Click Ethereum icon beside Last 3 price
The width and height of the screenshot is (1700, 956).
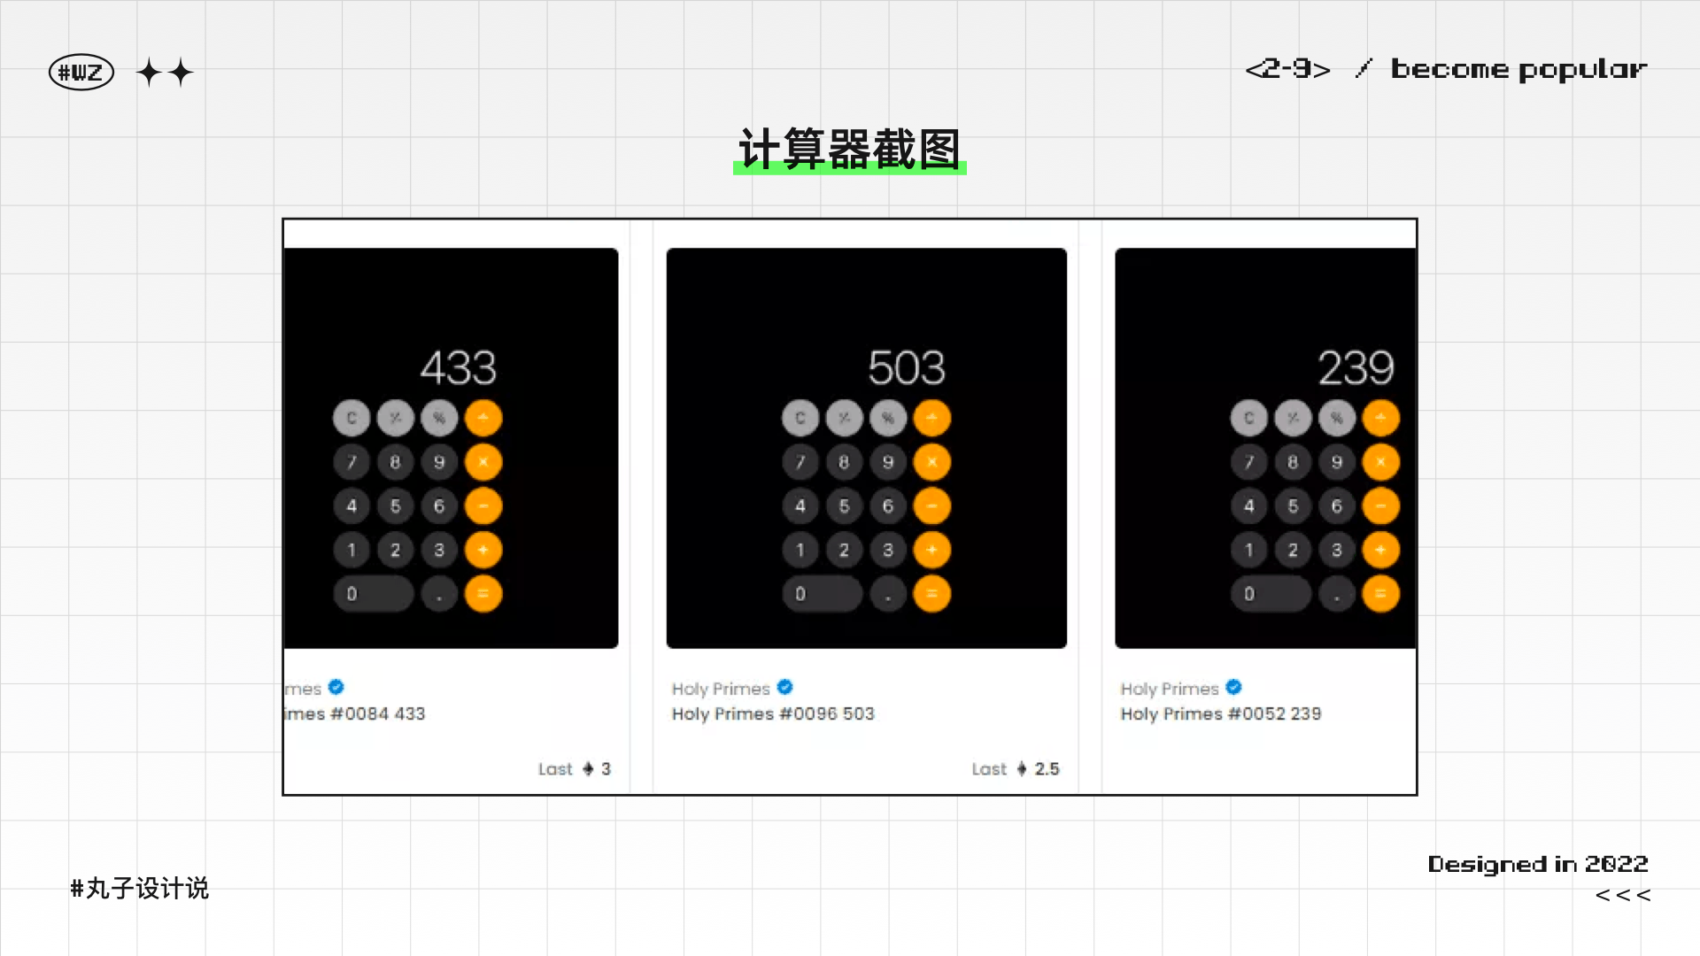click(x=588, y=769)
